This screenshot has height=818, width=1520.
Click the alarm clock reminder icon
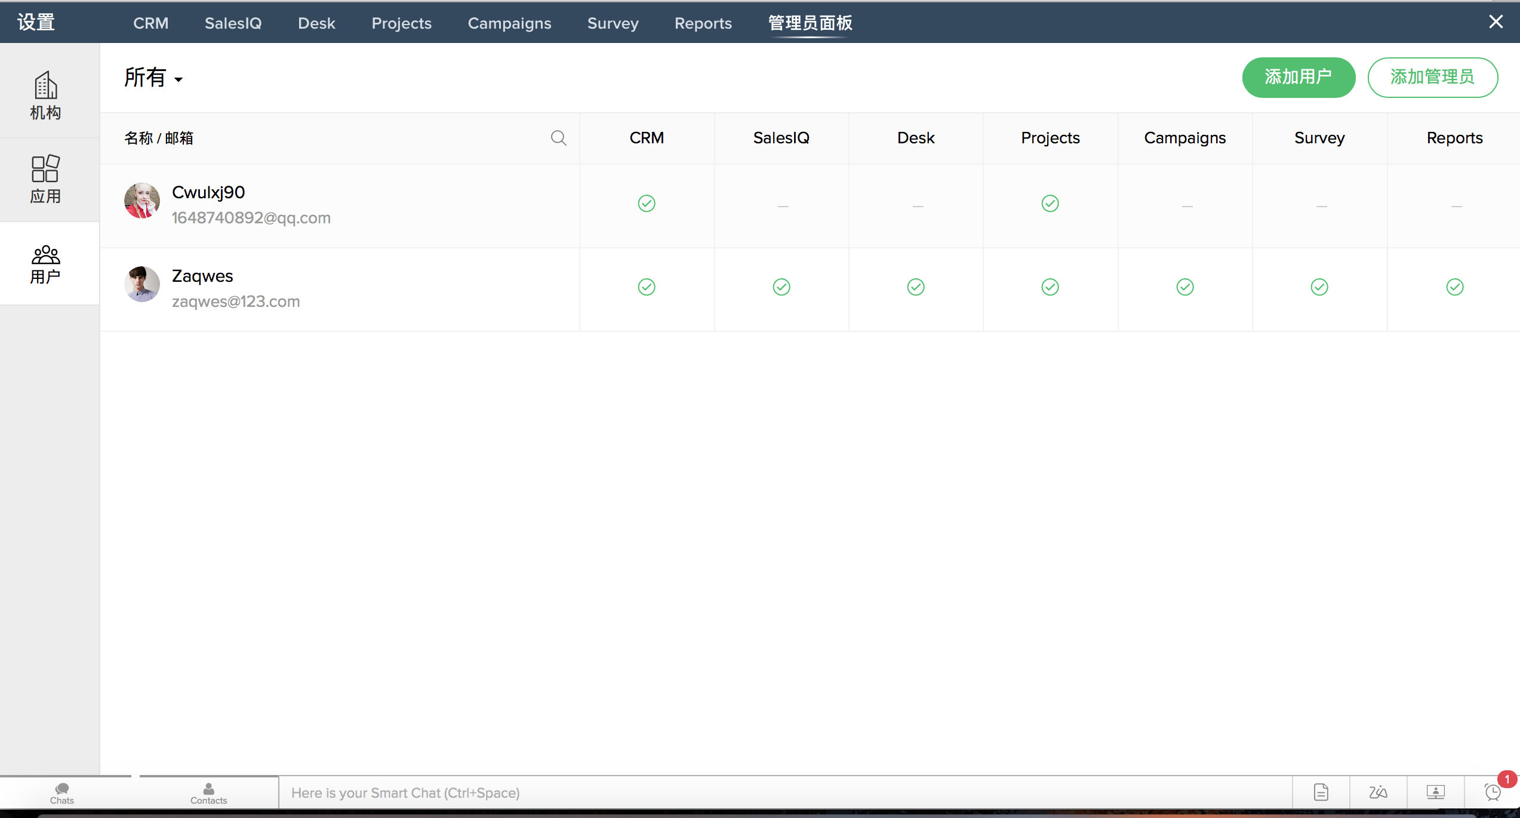(1493, 792)
